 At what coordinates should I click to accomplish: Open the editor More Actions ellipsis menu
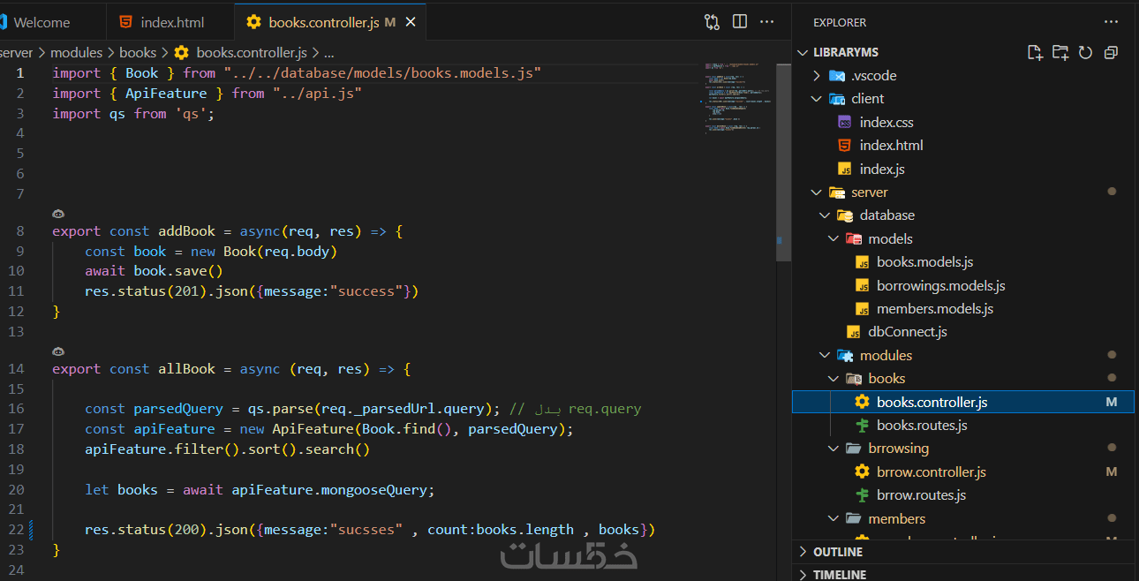click(x=767, y=22)
